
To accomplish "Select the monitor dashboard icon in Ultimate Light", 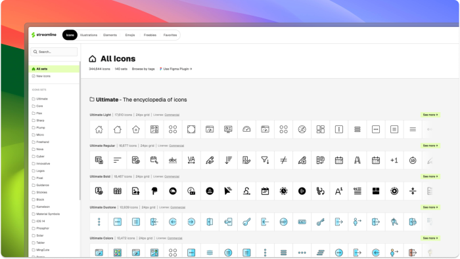I will click(228, 129).
